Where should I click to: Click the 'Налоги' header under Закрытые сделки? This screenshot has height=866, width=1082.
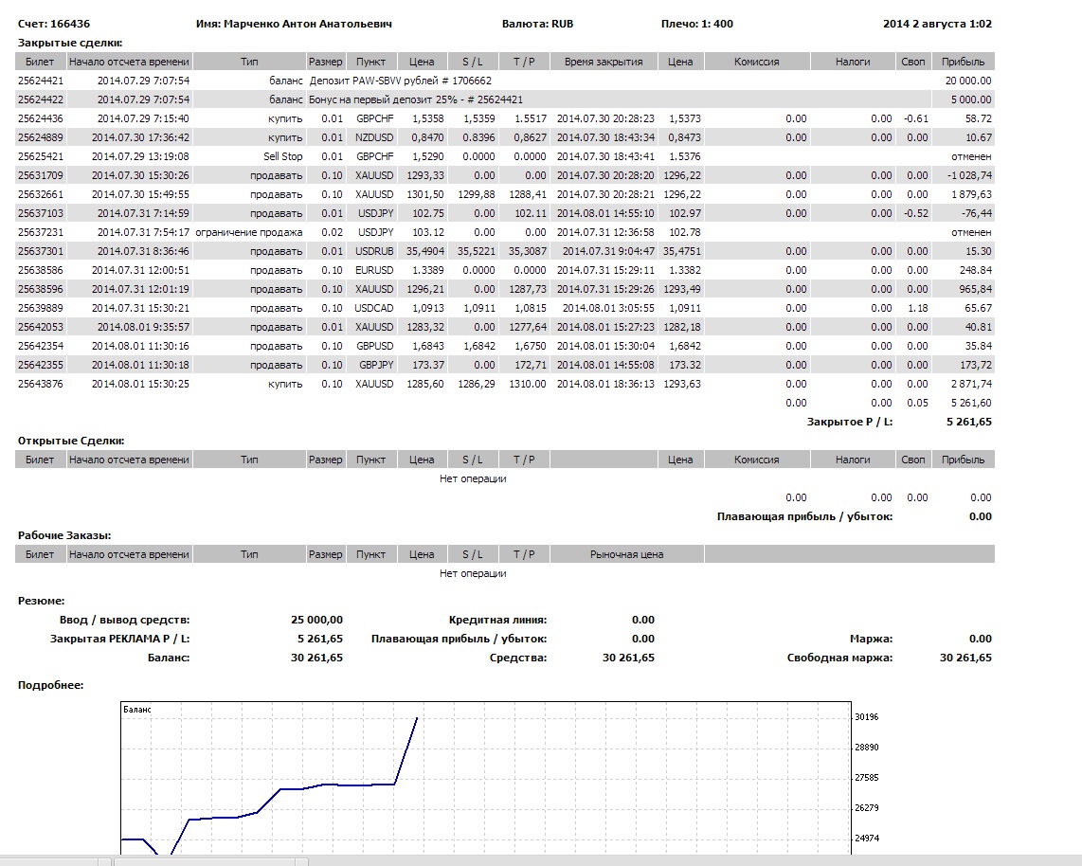[852, 62]
